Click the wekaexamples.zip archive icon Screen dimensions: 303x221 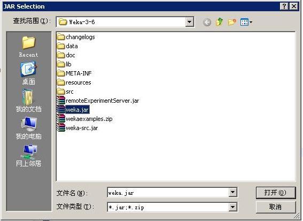tap(61, 119)
